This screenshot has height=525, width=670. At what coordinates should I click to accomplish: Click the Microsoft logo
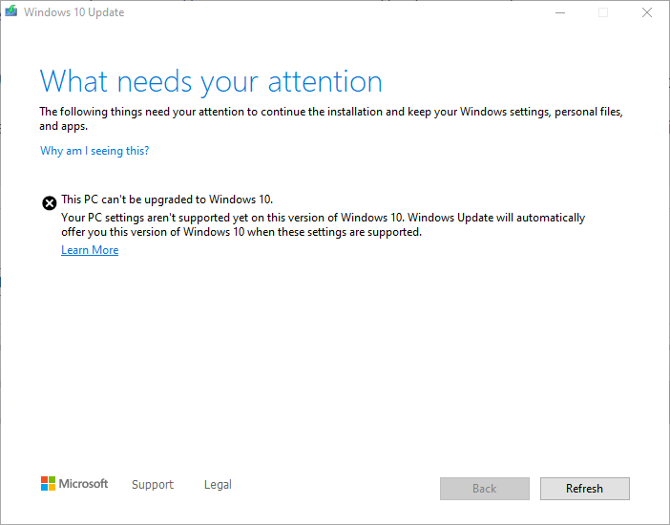pyautogui.click(x=74, y=484)
